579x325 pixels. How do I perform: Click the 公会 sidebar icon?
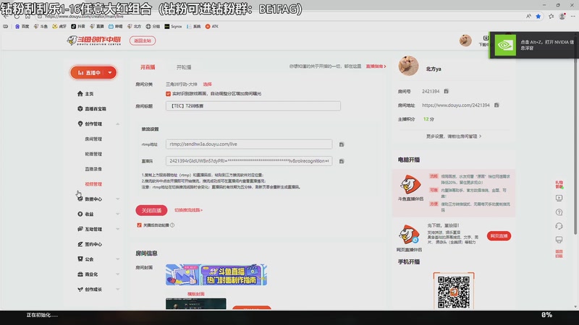[80, 259]
